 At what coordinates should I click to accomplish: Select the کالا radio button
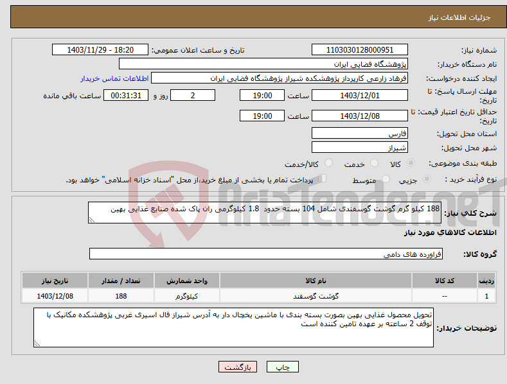411,163
